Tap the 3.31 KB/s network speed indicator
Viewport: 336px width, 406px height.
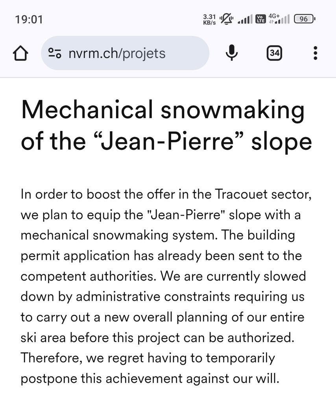click(x=209, y=19)
